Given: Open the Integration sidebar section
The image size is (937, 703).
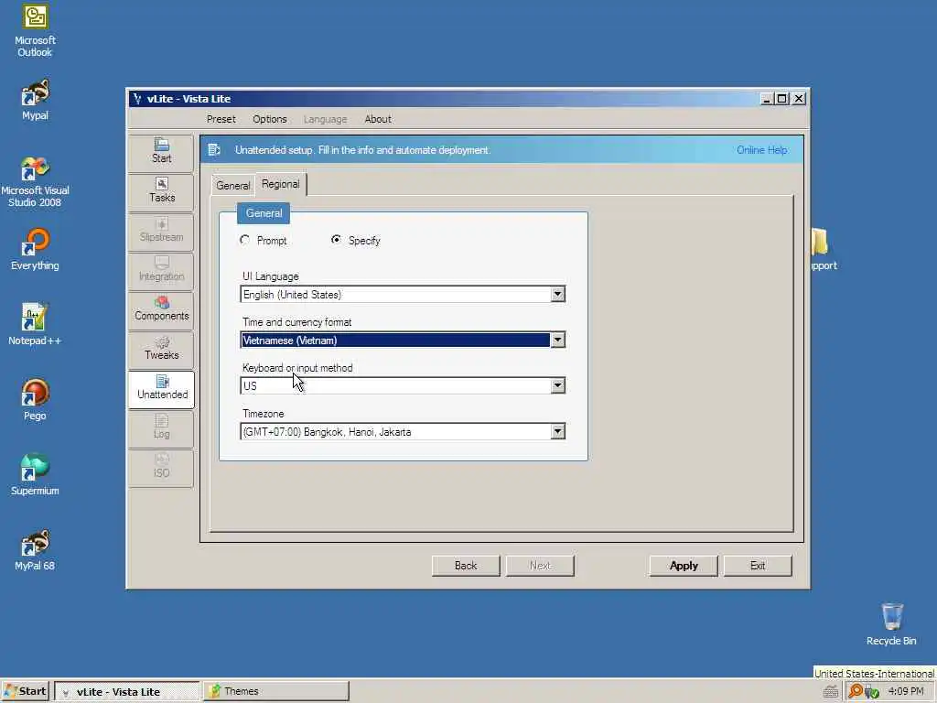Looking at the screenshot, I should coord(161,271).
